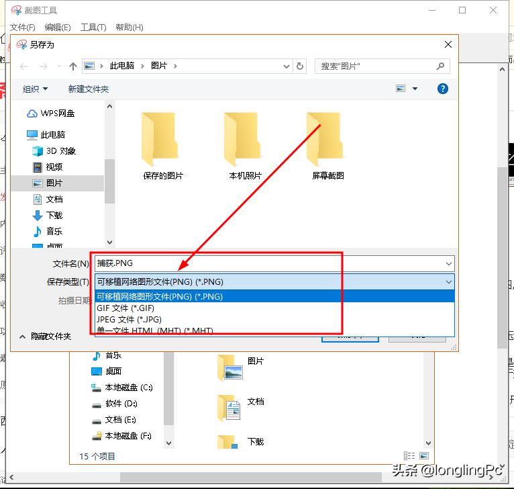Select the 屏幕截图 folder

pyautogui.click(x=327, y=146)
